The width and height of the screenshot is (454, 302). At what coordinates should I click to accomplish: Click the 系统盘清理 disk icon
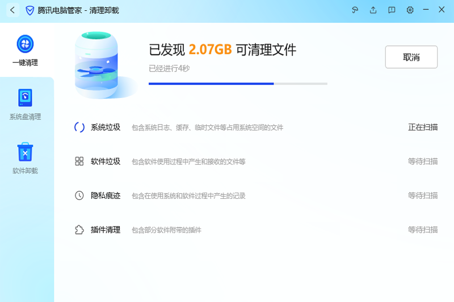point(26,97)
